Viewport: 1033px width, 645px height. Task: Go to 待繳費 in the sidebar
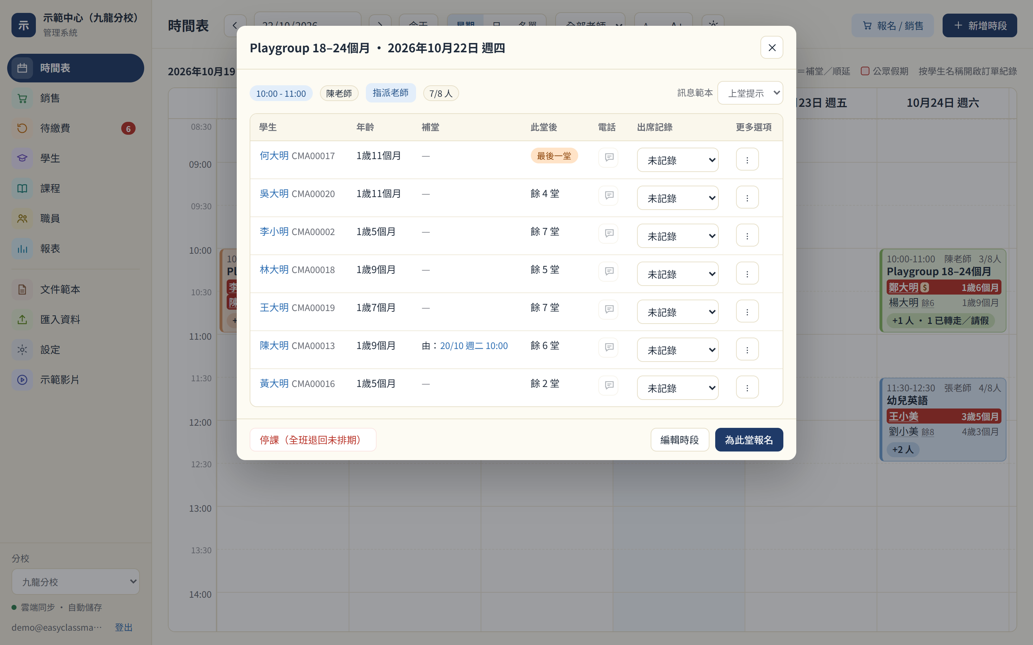76,128
